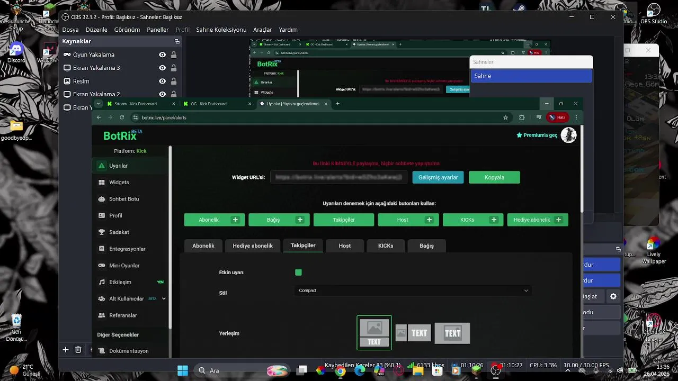Viewport: 678px width, 381px height.
Task: Click the Bağış test button plus icon
Action: pos(300,220)
